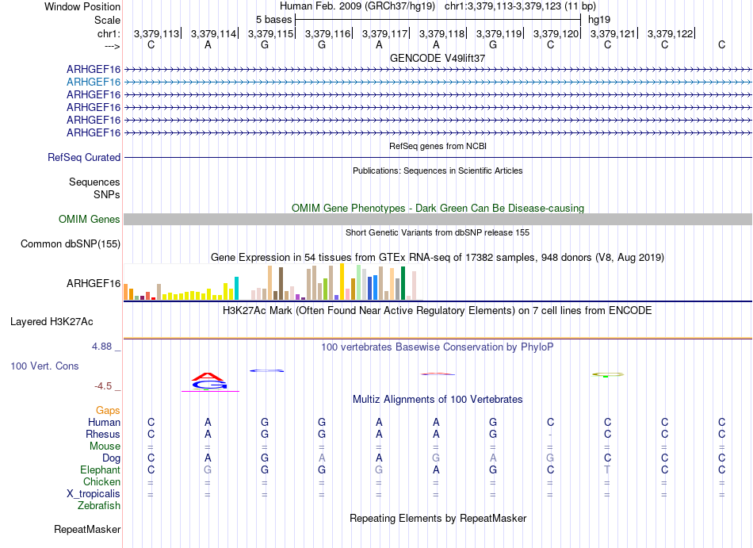
Task: Click the dark green bar in GTEx chart
Action: [x=403, y=283]
